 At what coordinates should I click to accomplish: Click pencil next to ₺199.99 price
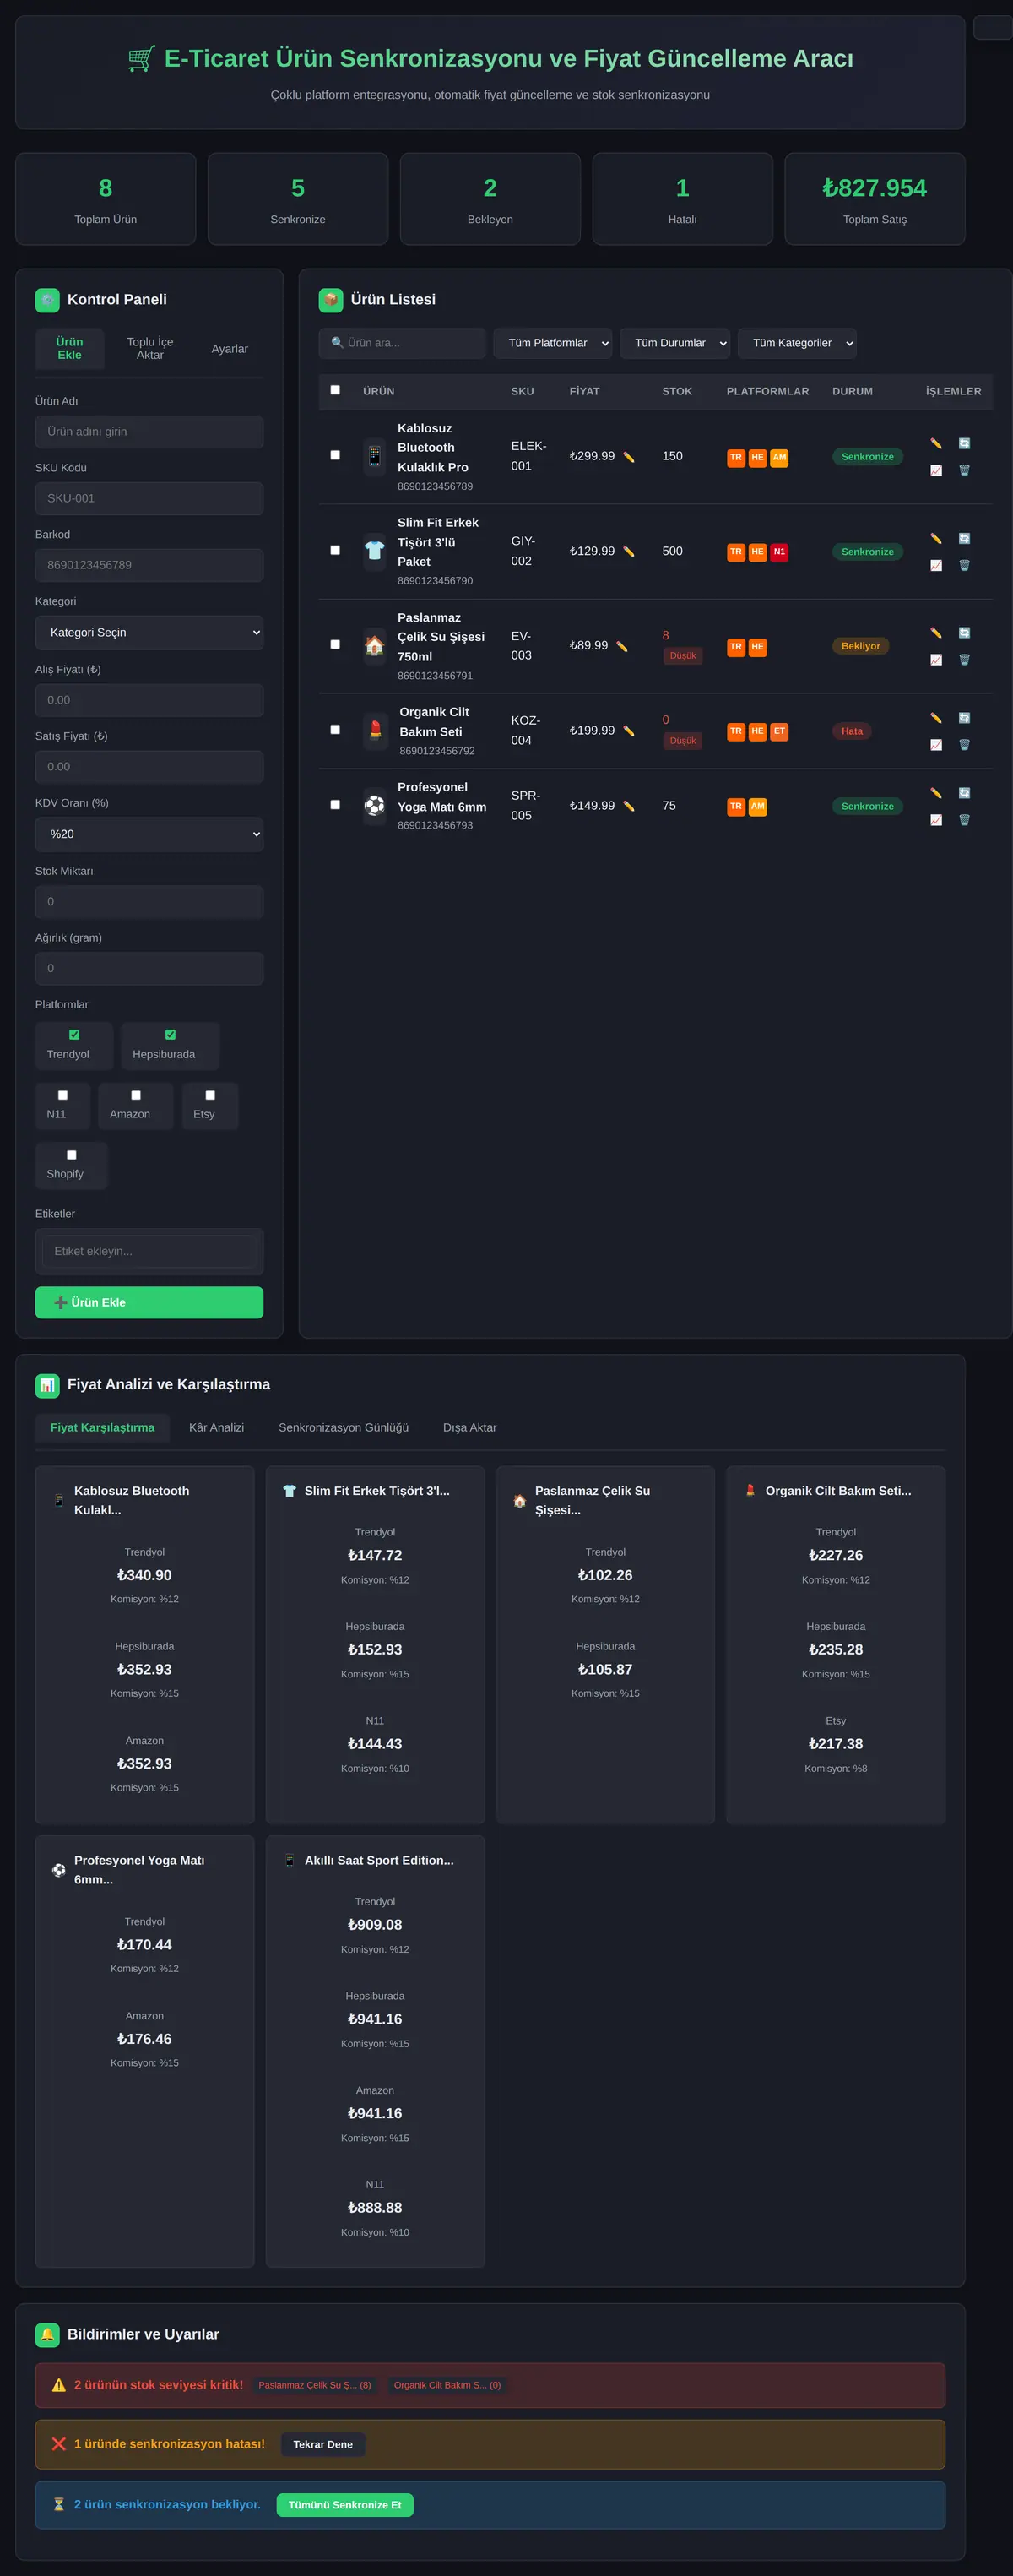[x=628, y=731]
